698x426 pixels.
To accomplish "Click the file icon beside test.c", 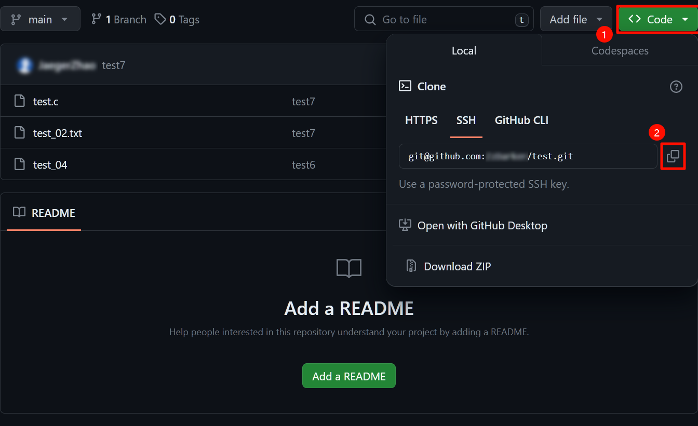I will tap(20, 101).
